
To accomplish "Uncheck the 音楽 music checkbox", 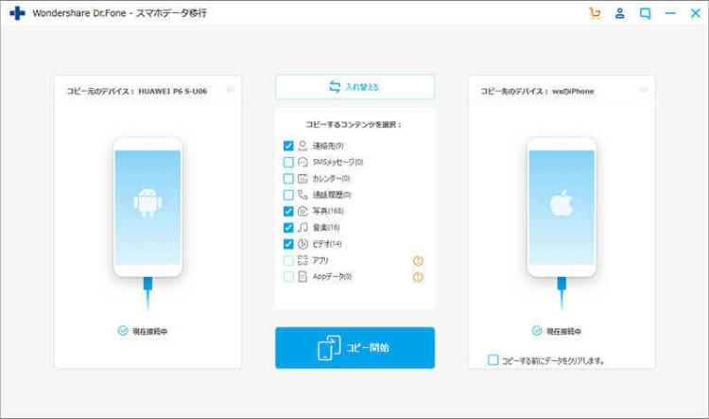I will [x=288, y=228].
